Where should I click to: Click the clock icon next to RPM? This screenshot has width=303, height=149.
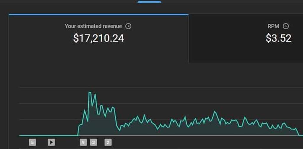tap(286, 26)
